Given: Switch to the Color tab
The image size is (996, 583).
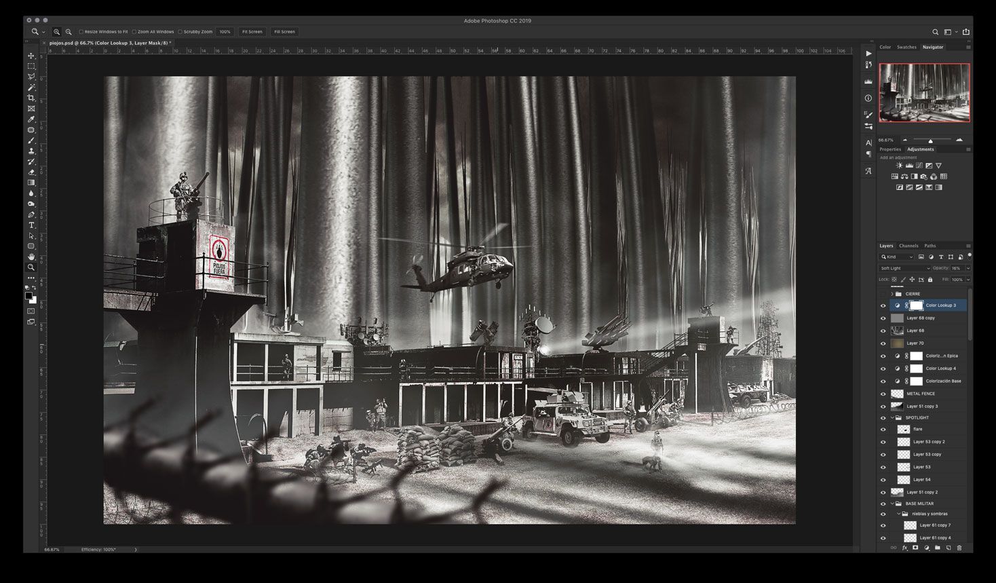Looking at the screenshot, I should point(885,48).
